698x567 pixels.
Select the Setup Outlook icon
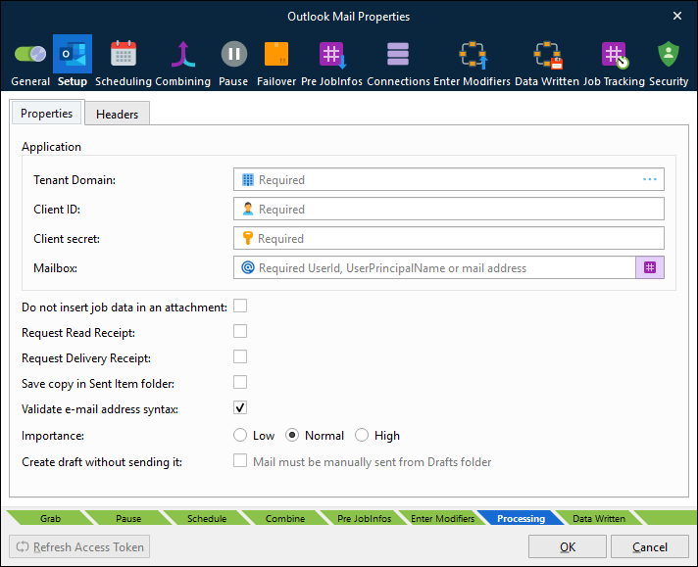coord(73,54)
